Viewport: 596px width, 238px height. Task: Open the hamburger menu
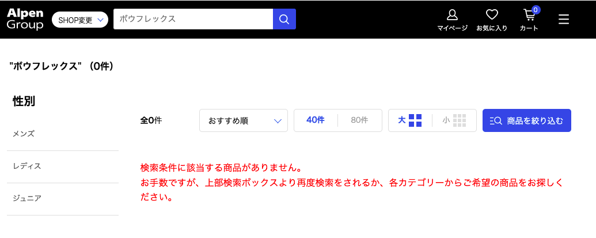pos(564,19)
